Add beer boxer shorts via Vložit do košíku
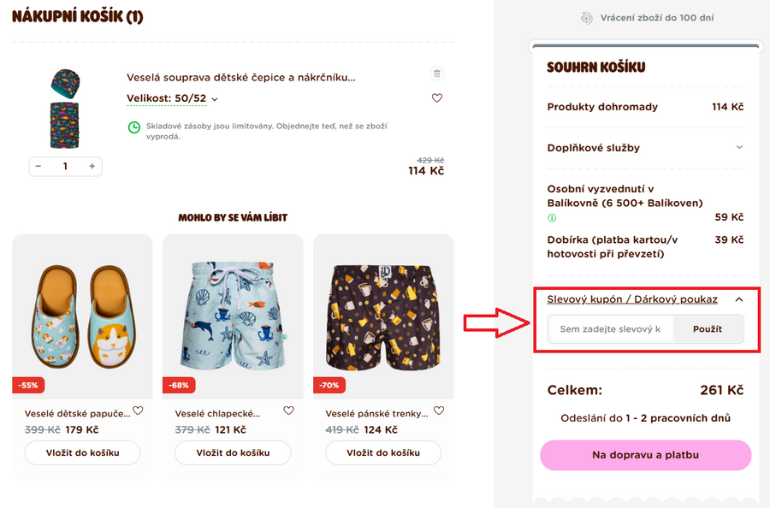 click(x=383, y=452)
